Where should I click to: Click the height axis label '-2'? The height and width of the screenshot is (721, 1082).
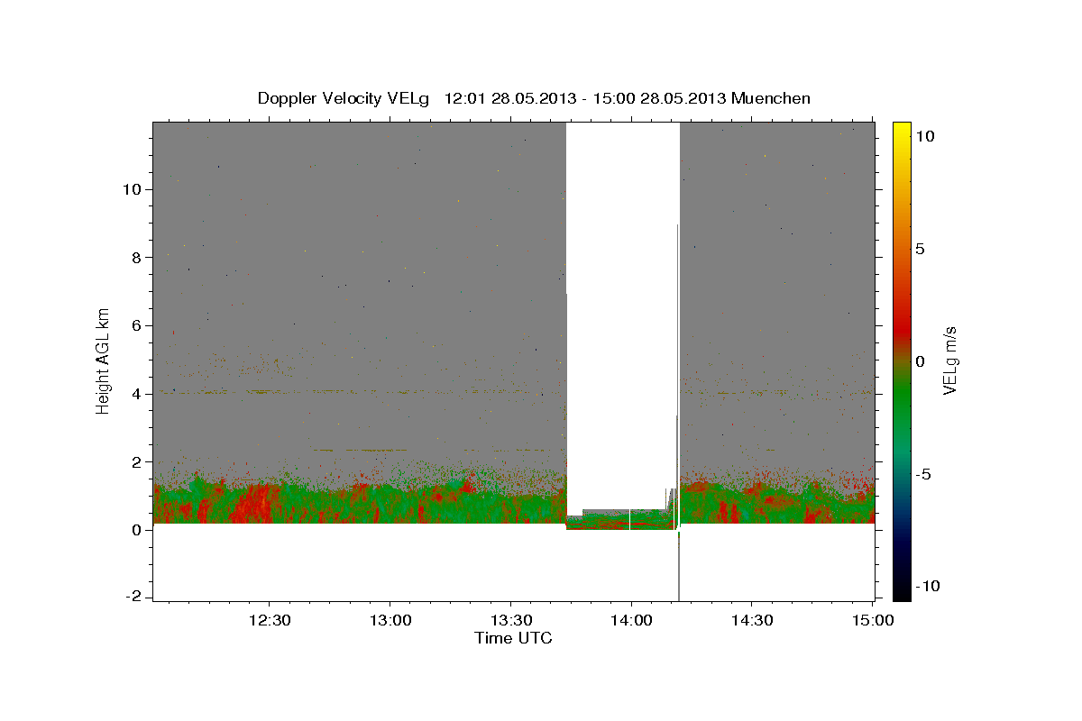(x=135, y=598)
